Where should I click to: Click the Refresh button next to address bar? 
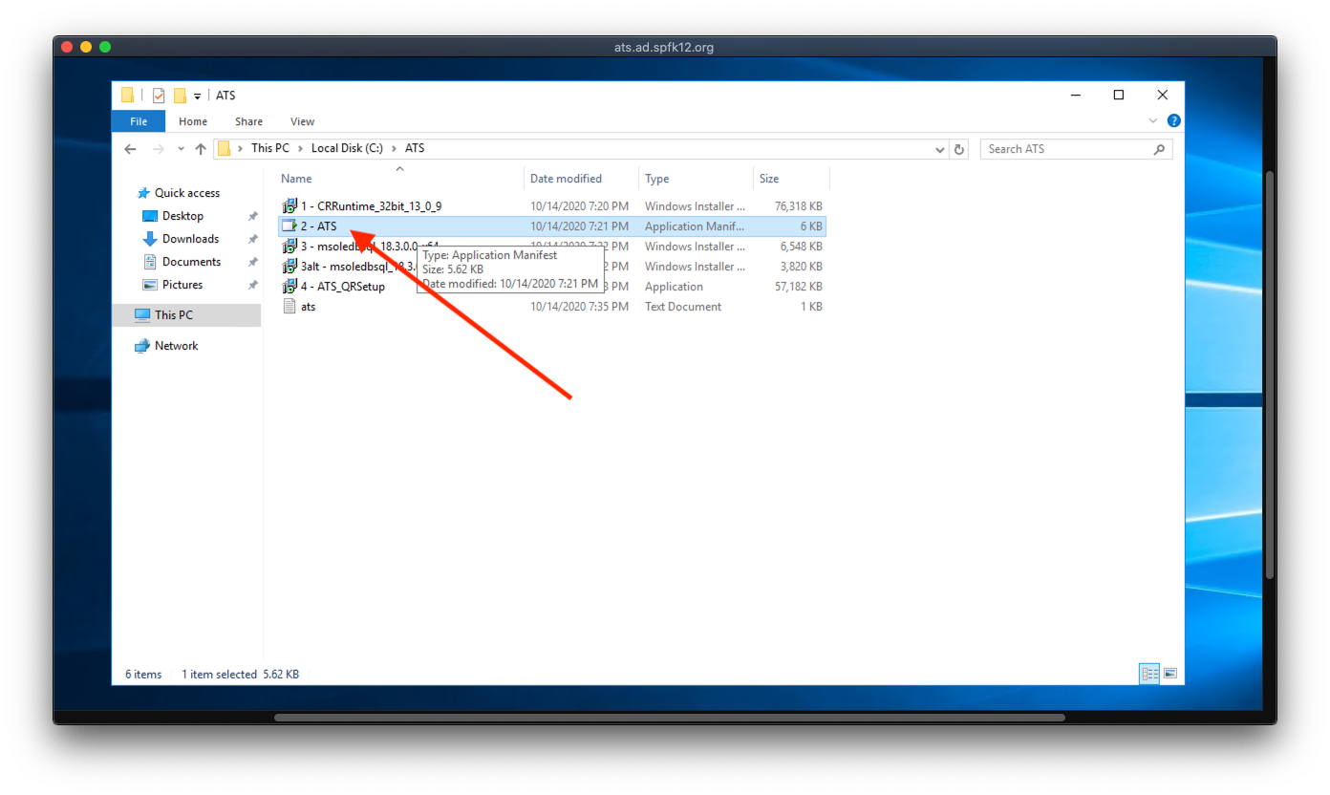click(959, 149)
